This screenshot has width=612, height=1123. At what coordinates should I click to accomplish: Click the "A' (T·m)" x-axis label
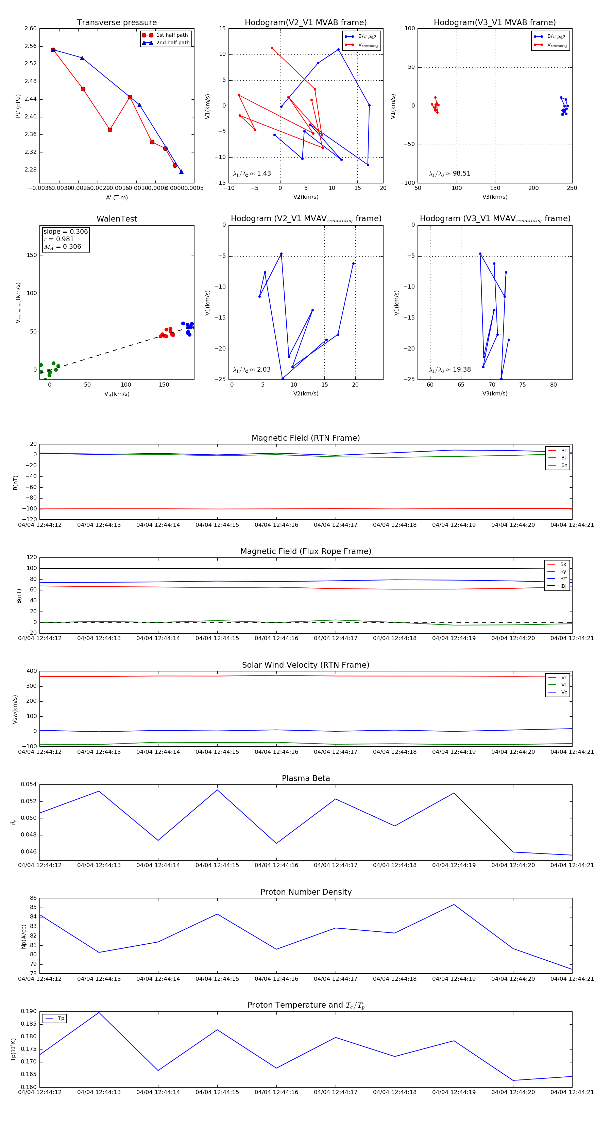117,197
